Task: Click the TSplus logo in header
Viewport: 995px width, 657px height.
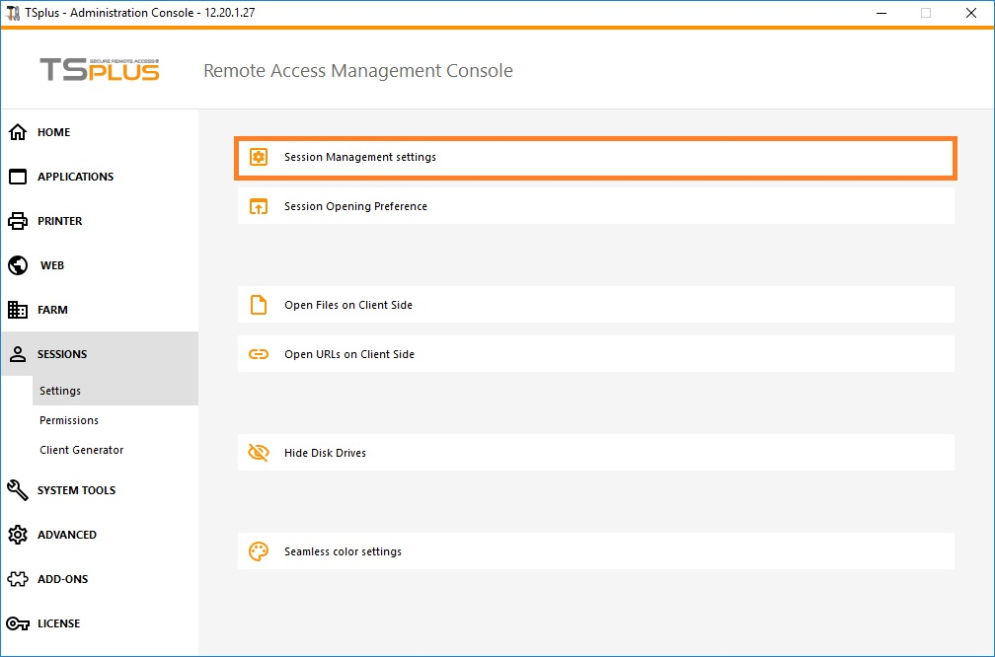Action: click(x=100, y=70)
